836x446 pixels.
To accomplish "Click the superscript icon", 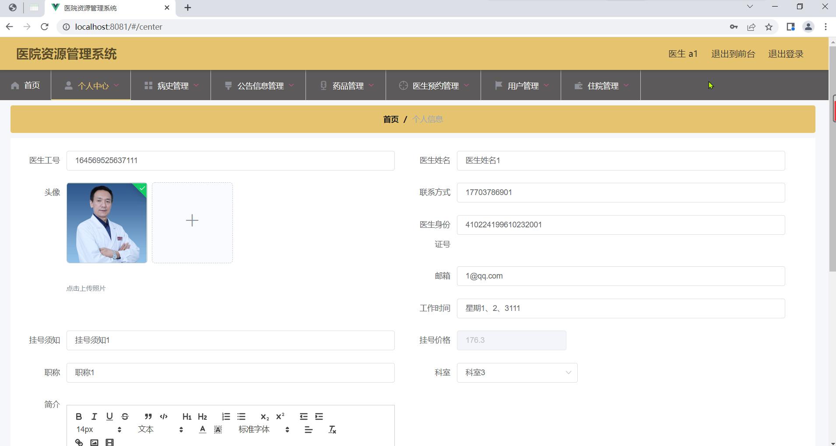I will (x=280, y=417).
